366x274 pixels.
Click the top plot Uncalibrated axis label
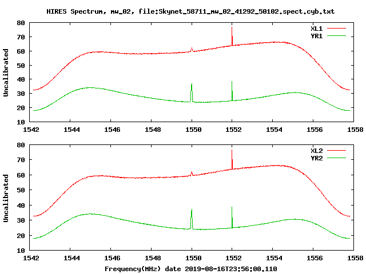pyautogui.click(x=6, y=72)
